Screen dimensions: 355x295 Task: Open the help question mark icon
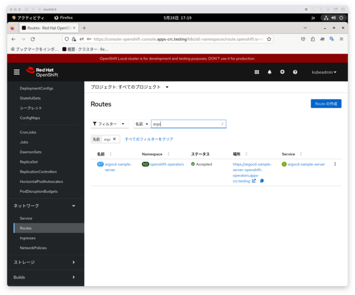point(295,72)
